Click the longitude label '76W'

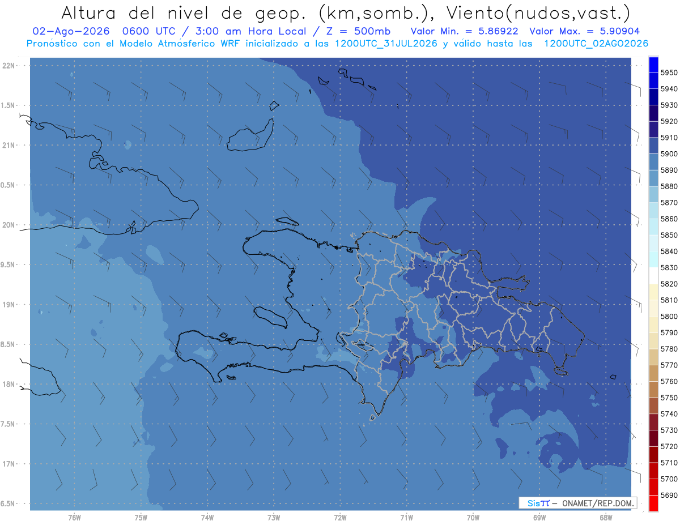tap(74, 517)
